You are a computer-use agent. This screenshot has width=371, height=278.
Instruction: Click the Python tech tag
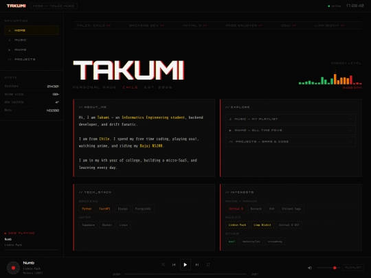pyautogui.click(x=87, y=209)
